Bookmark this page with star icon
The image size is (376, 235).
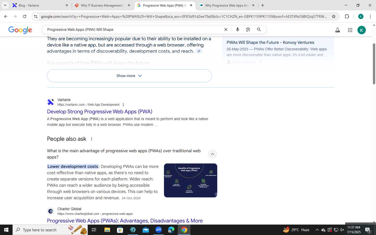click(x=334, y=16)
